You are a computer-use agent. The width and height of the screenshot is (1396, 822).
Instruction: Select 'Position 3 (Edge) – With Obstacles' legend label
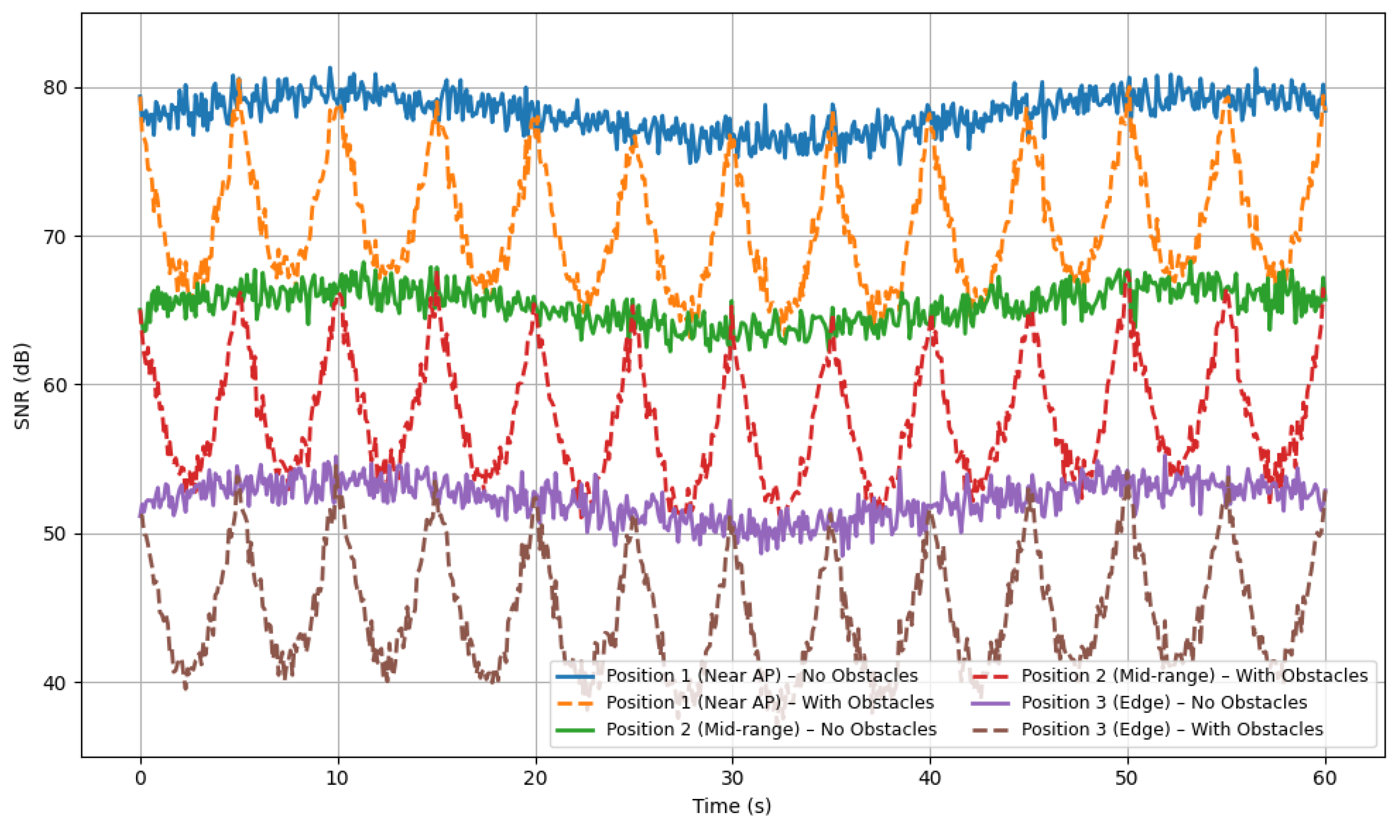[x=1172, y=729]
